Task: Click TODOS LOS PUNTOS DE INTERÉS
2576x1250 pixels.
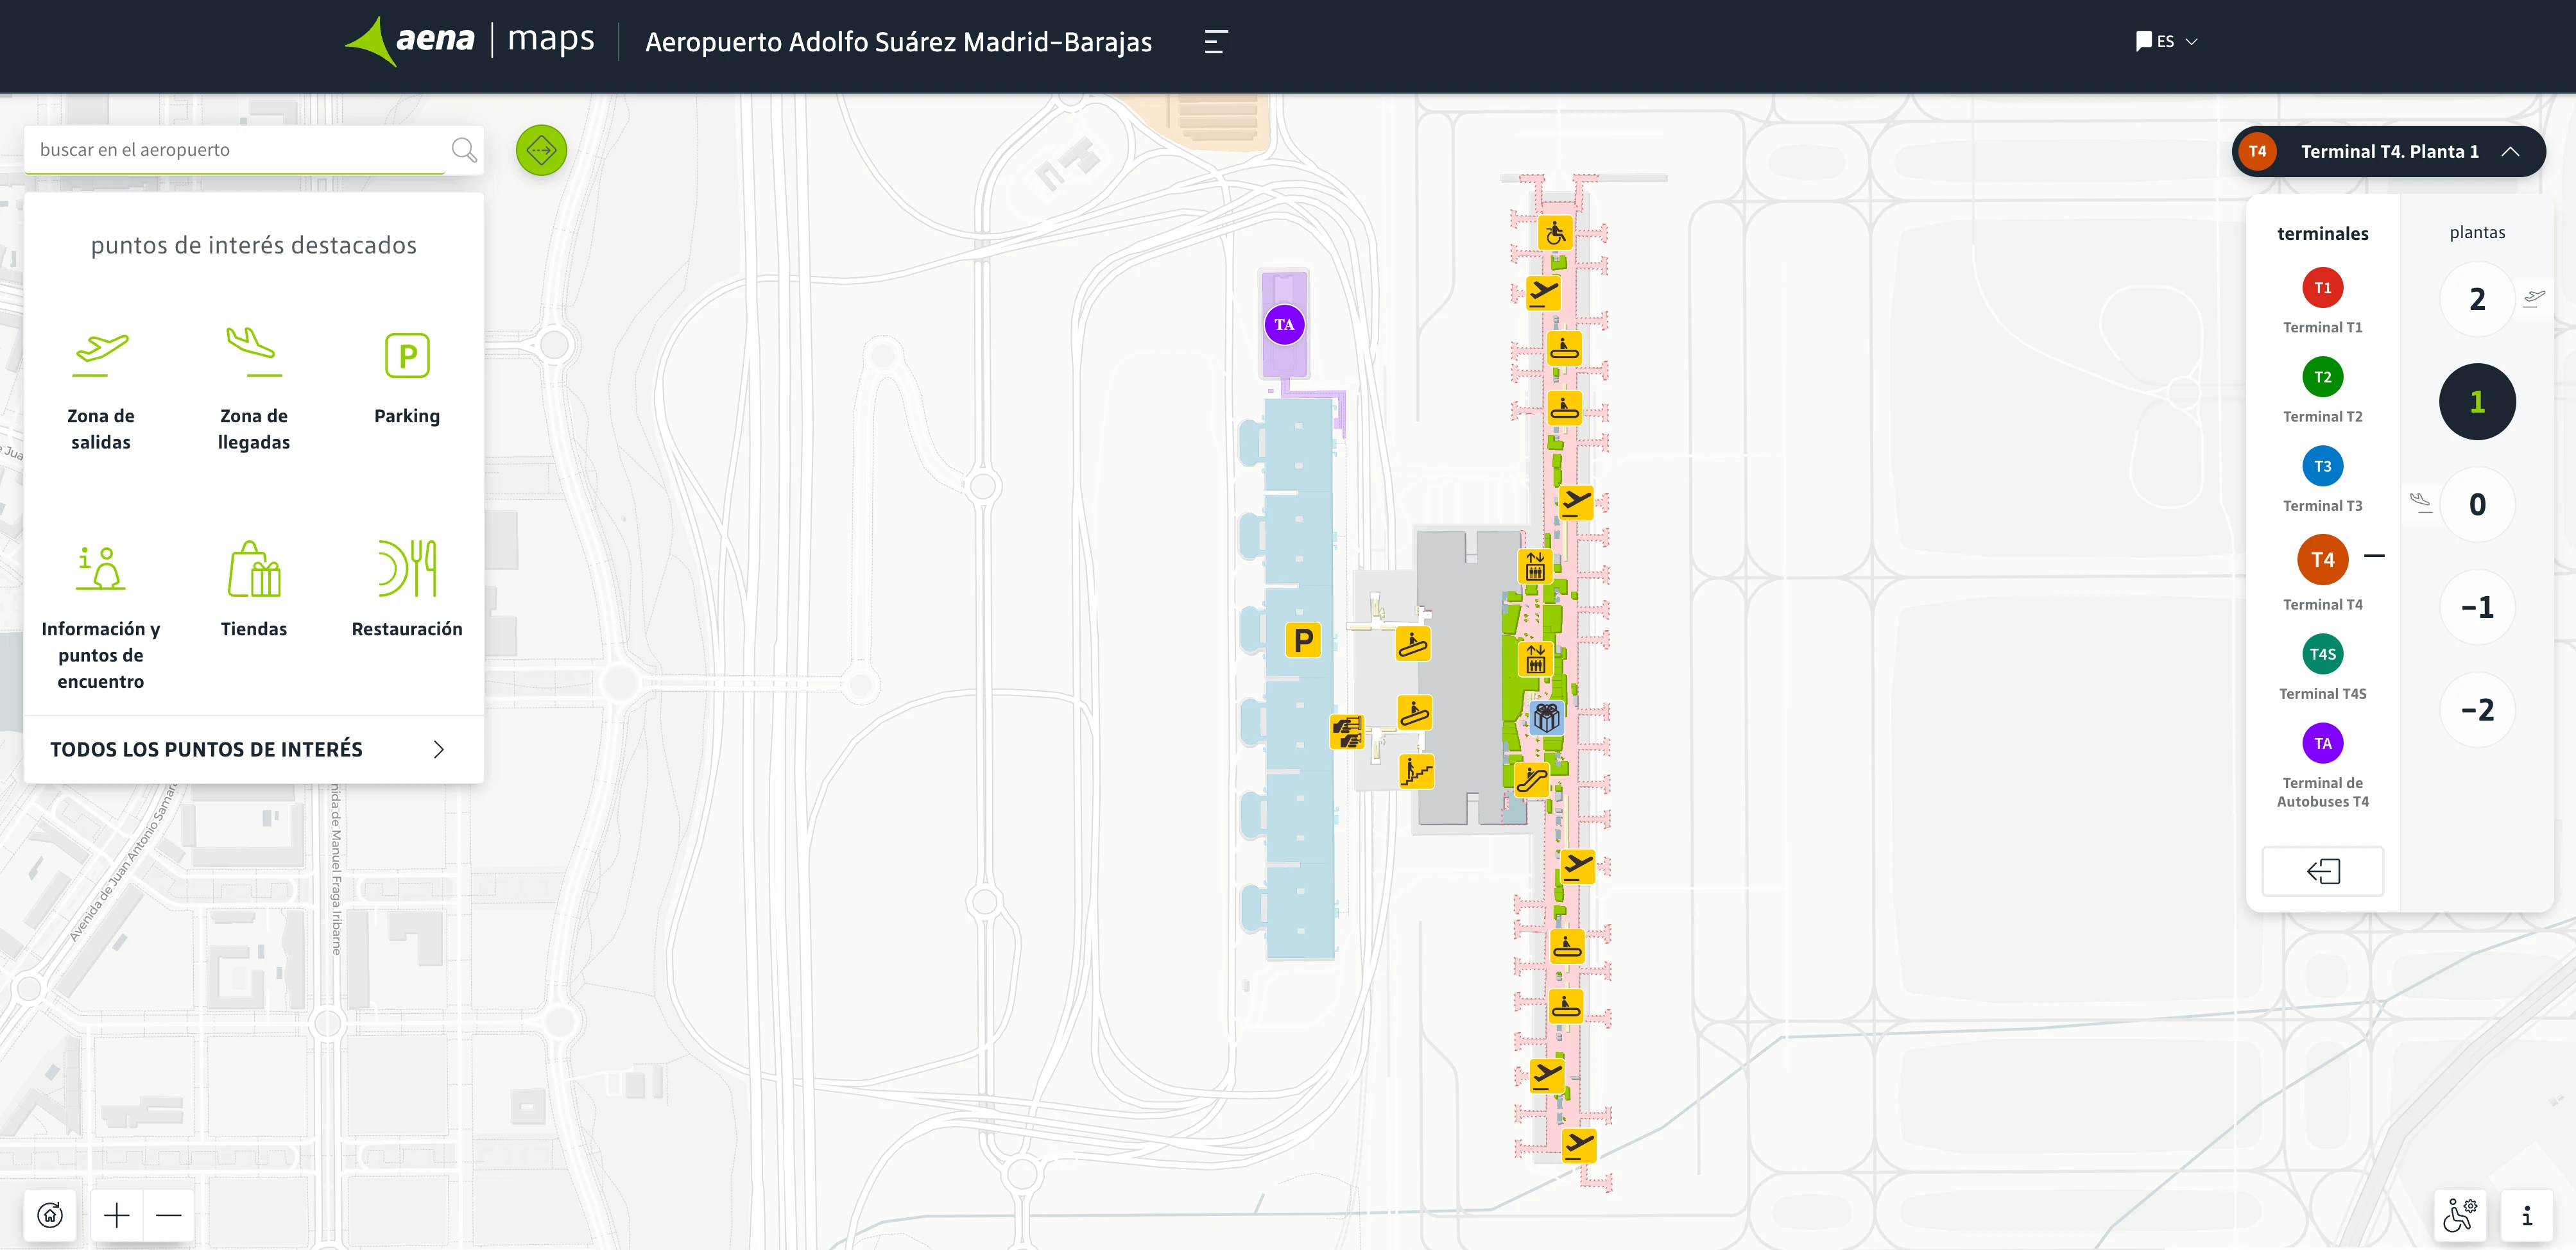Action: [206, 748]
